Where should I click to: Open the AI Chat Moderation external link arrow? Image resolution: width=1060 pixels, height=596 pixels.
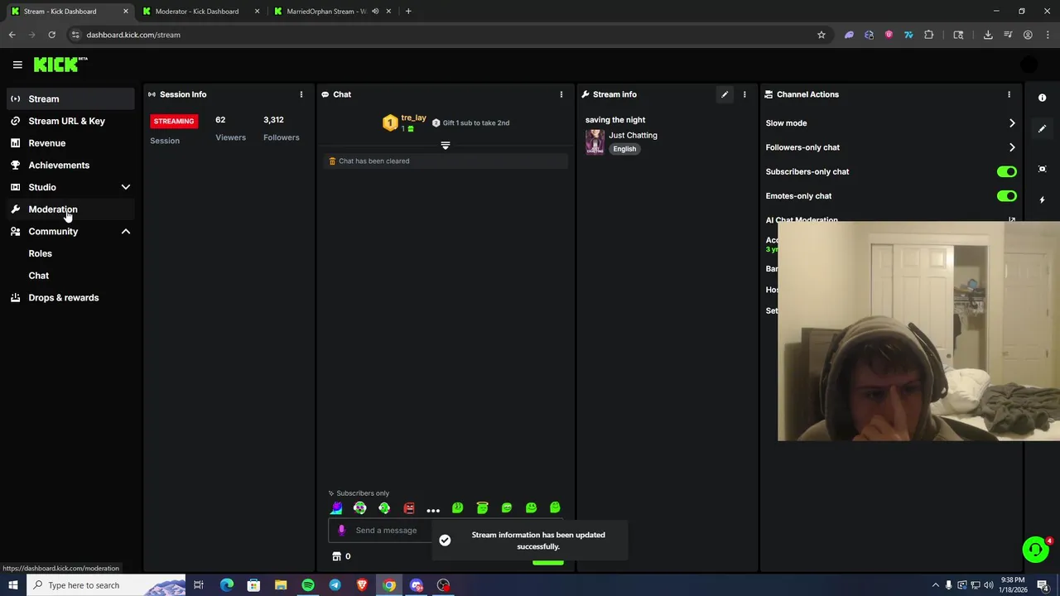pos(1012,220)
